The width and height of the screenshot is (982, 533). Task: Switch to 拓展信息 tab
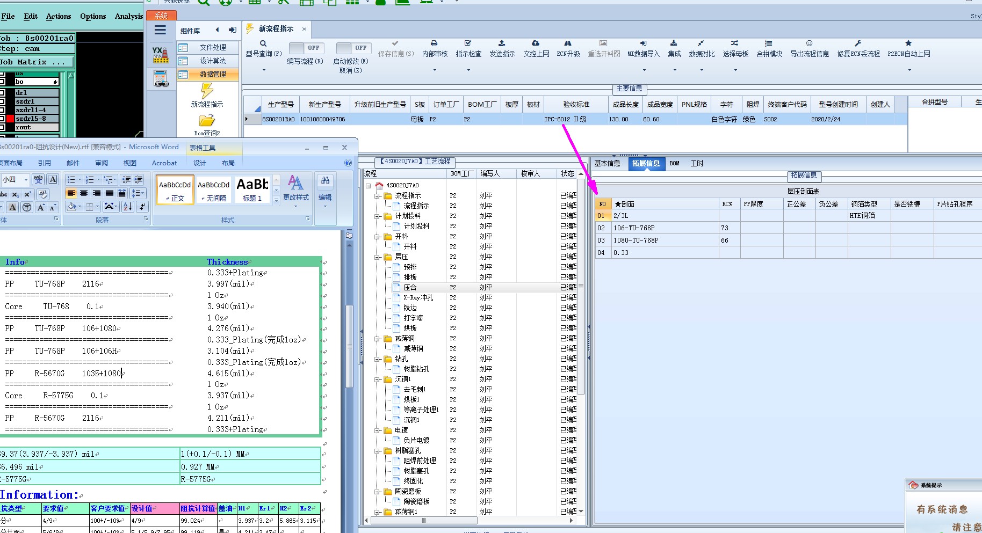(646, 164)
